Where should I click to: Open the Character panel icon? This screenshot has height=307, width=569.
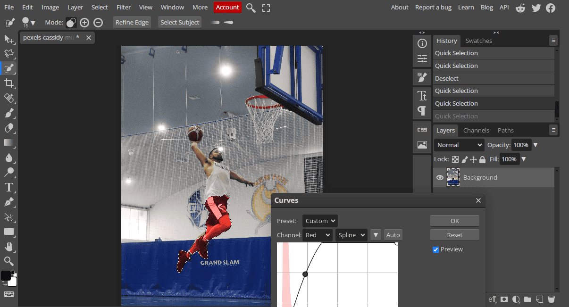[422, 96]
